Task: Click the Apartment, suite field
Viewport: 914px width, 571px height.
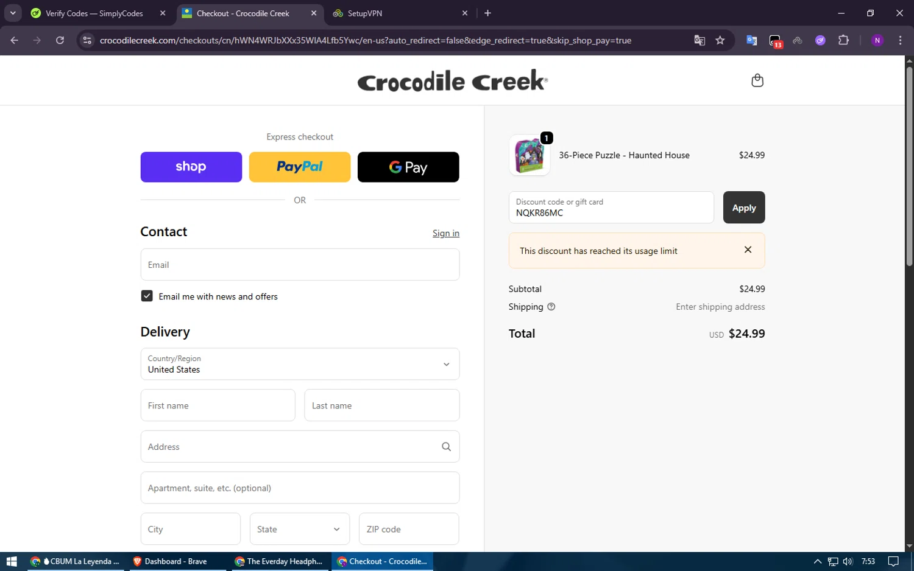Action: tap(300, 488)
